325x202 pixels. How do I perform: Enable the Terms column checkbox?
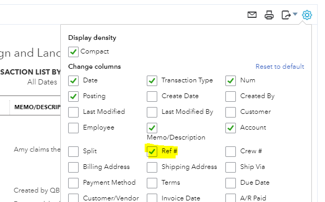pos(152,183)
